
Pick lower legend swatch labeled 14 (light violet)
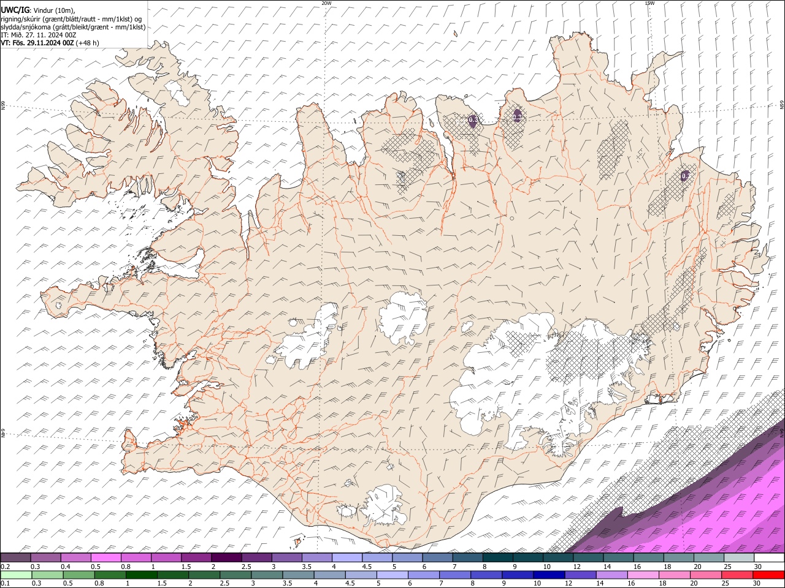[x=611, y=575]
